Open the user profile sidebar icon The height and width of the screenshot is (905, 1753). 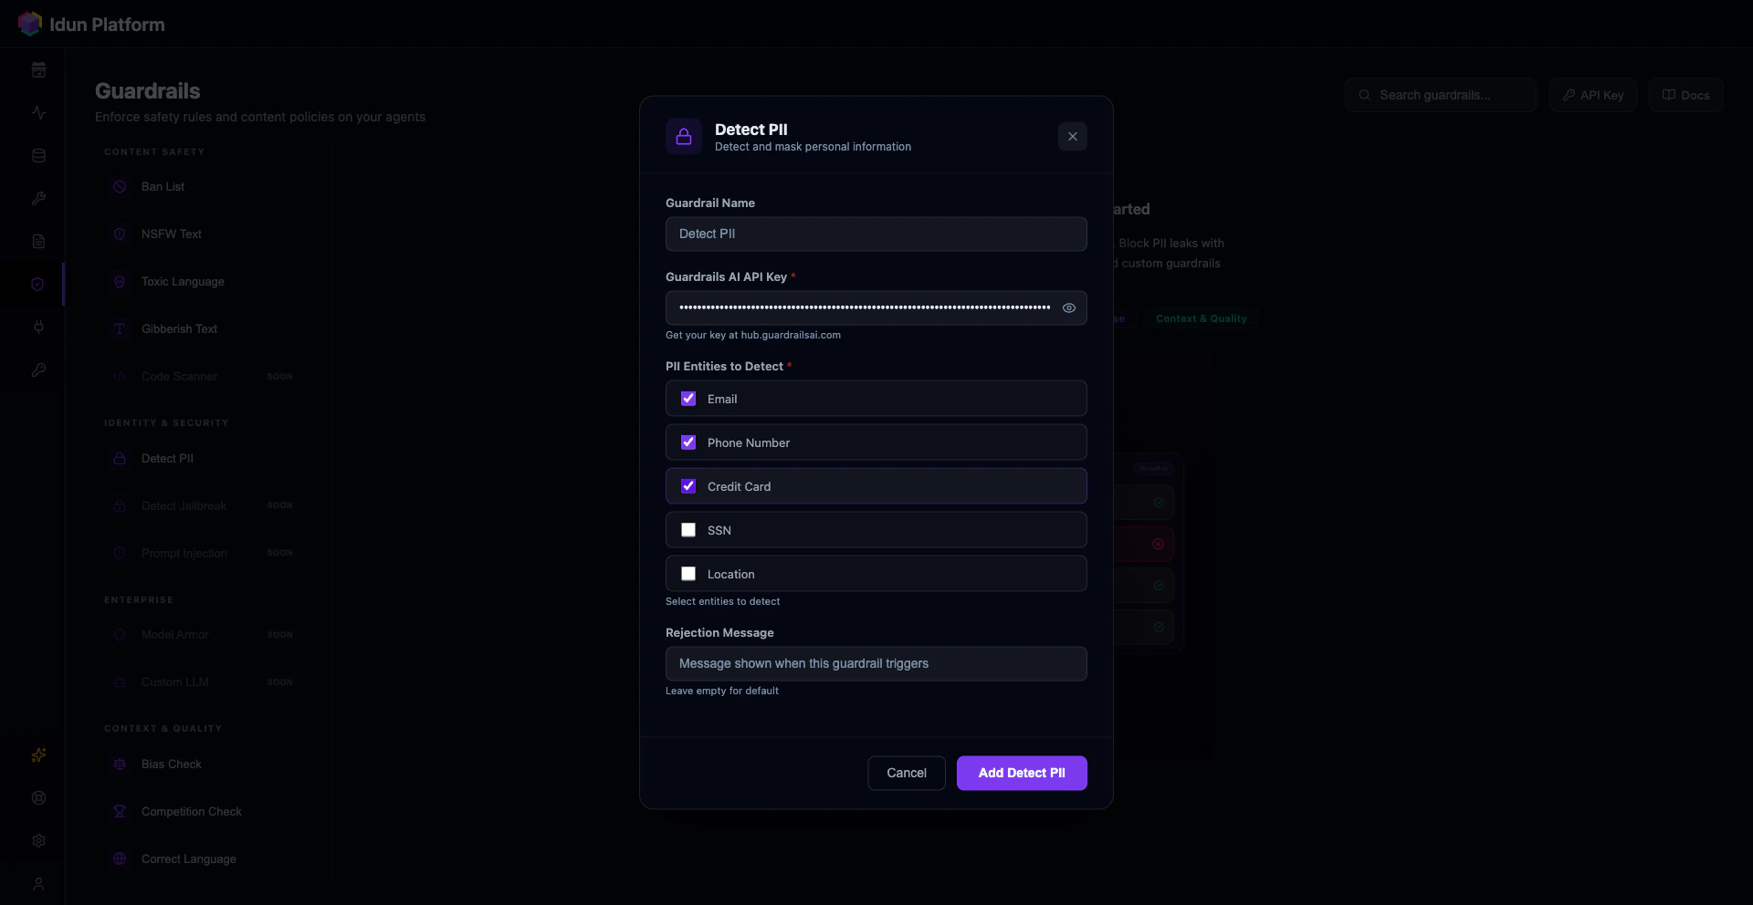[38, 884]
